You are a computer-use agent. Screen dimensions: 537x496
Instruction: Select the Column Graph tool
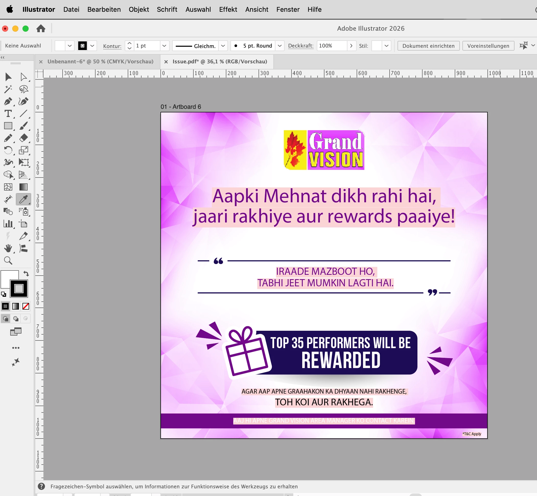pyautogui.click(x=8, y=223)
